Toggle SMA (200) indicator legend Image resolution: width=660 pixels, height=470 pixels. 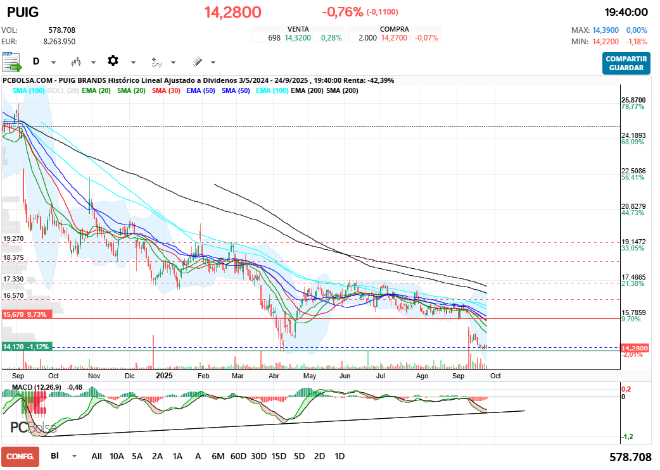click(342, 90)
